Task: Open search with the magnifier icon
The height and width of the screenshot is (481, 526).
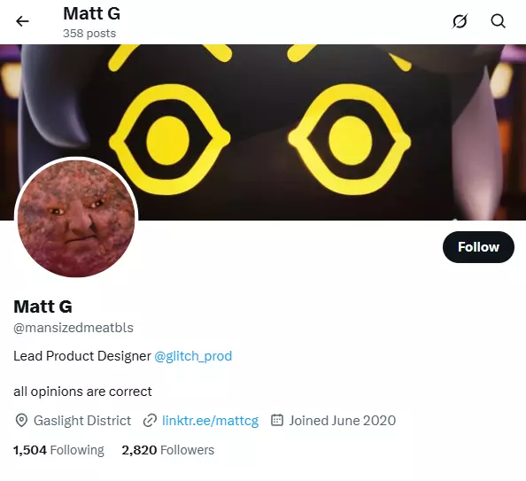Action: coord(499,21)
